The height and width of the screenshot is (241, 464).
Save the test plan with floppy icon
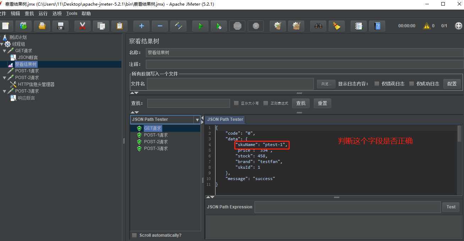(60, 26)
